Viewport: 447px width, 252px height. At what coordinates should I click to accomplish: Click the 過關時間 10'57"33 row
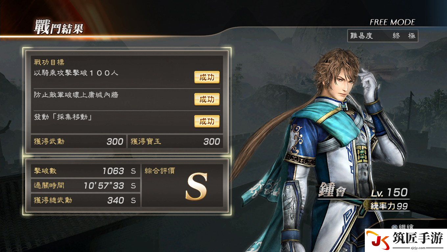[x=85, y=186]
